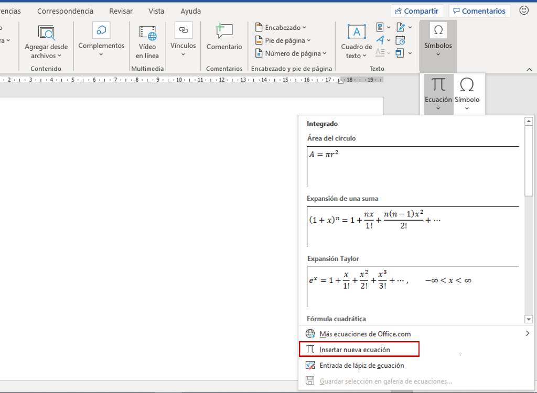Choose Entrada de lápiz de ecuación

361,365
